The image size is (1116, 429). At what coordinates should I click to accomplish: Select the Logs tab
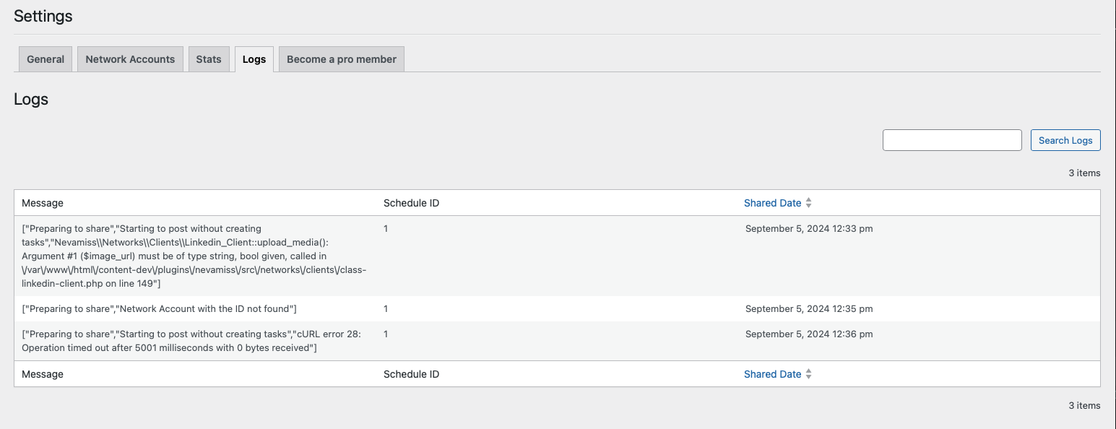coord(254,59)
